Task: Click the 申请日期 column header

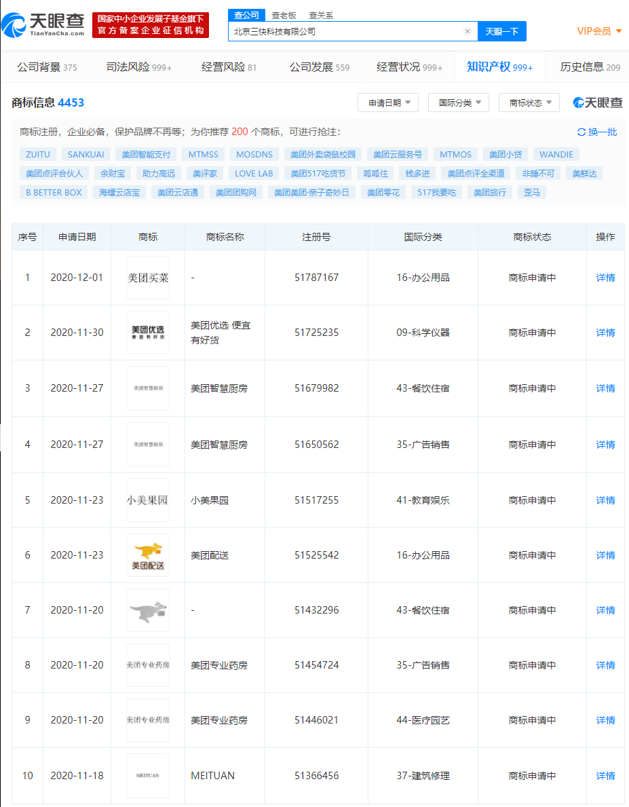Action: (x=77, y=238)
